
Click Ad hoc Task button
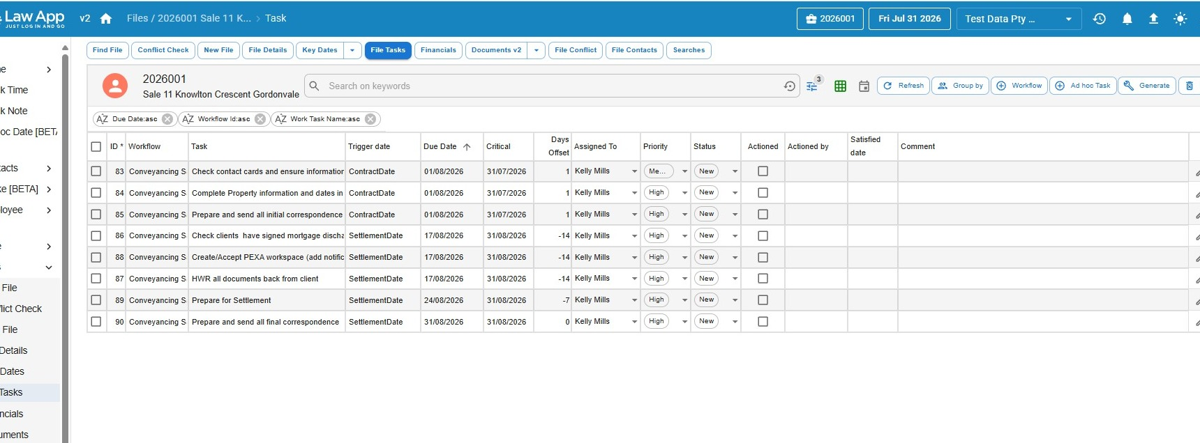click(x=1083, y=86)
